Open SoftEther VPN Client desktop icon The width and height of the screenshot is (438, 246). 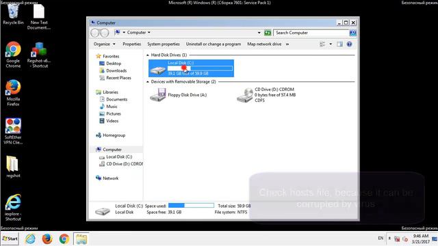13,131
